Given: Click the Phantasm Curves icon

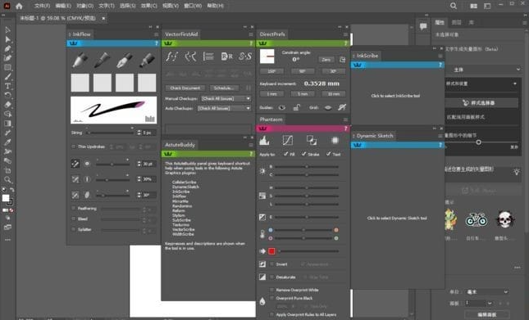Looking at the screenshot, I should (x=288, y=140).
